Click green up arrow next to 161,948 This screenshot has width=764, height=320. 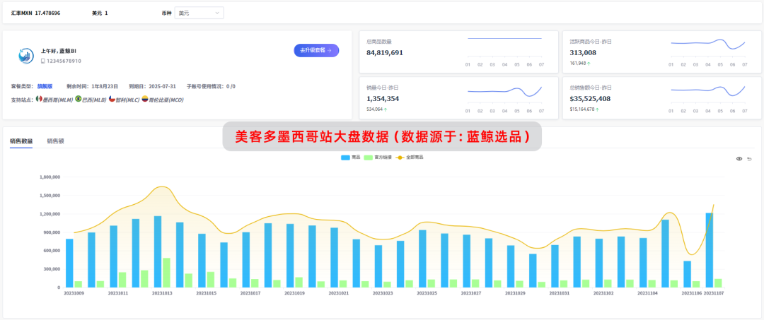pyautogui.click(x=589, y=63)
